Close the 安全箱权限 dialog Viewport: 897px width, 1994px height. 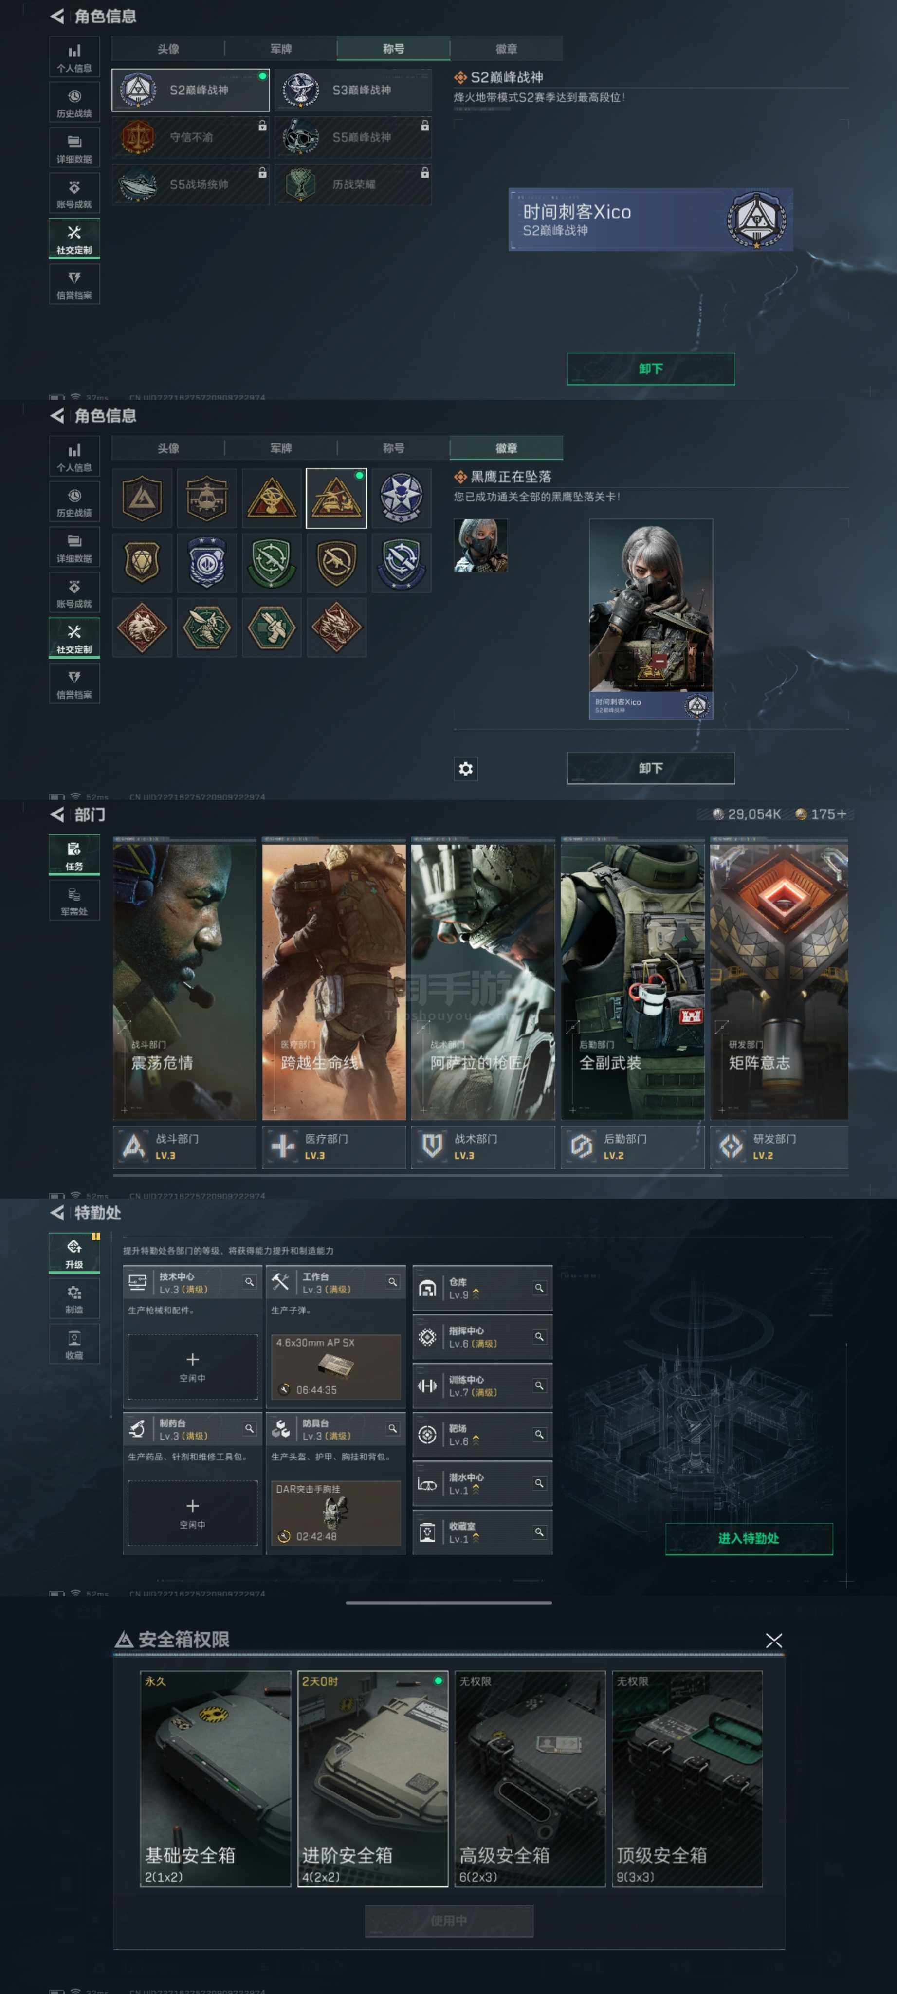pos(773,1640)
